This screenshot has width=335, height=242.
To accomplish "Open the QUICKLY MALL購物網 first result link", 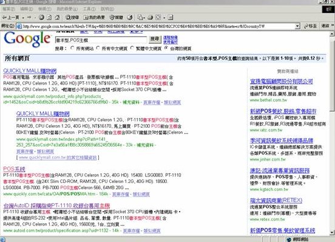I will [30, 71].
